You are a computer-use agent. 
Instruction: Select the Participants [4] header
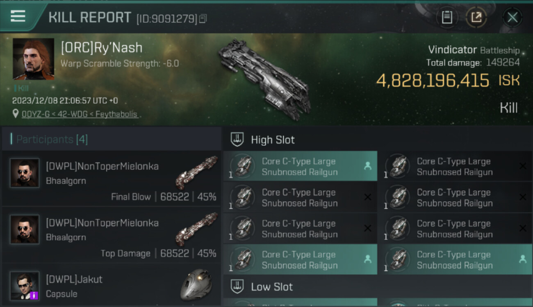(x=52, y=140)
